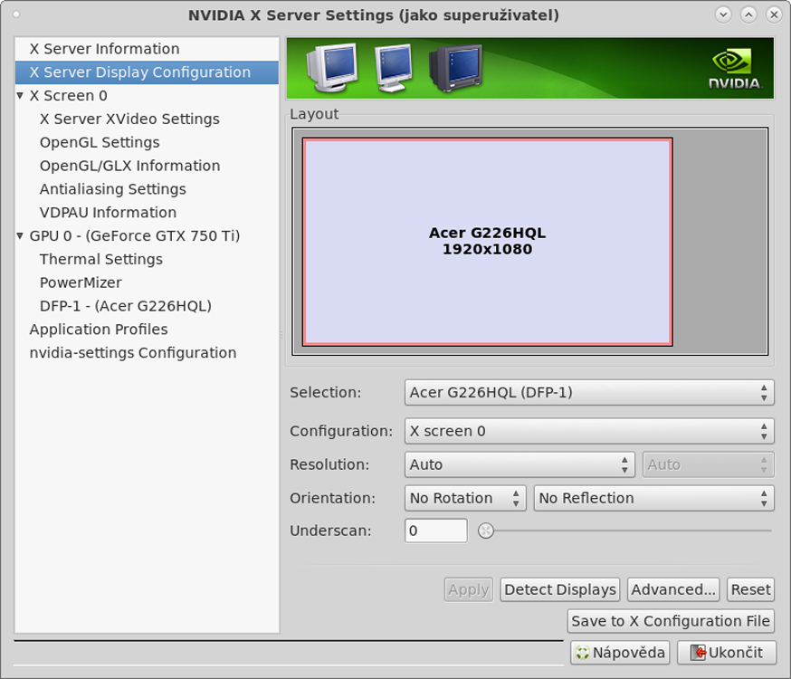Close the NVIDIA settings window
This screenshot has height=679, width=791.
click(x=774, y=14)
